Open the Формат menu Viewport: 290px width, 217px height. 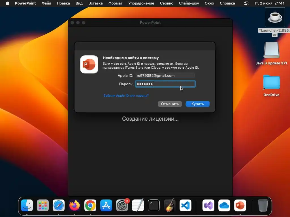tap(116, 3)
